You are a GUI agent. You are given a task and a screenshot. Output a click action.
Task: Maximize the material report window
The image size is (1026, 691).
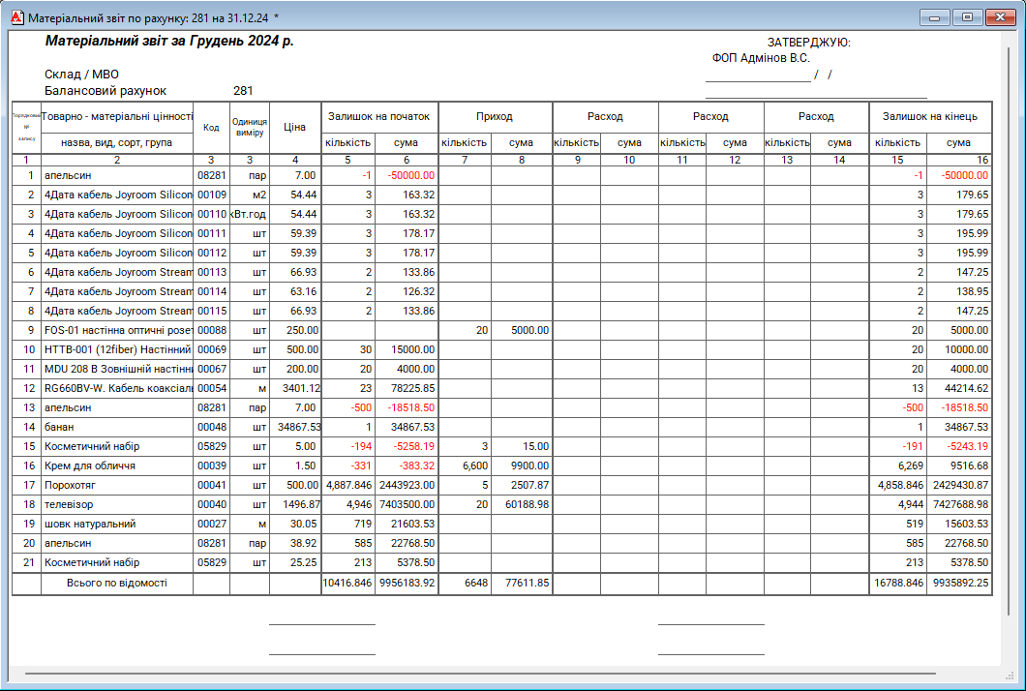966,17
